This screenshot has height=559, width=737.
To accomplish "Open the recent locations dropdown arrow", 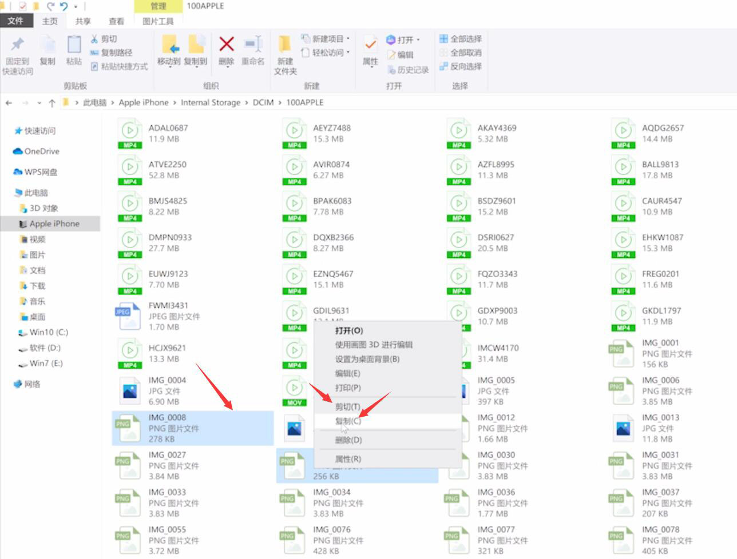I will coord(39,103).
